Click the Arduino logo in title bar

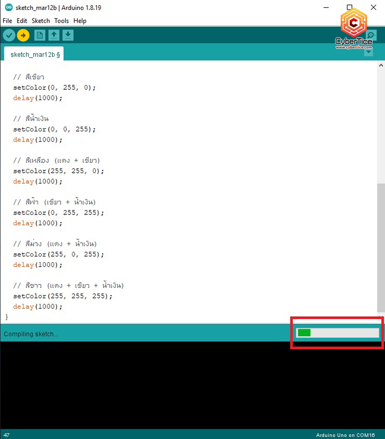coord(9,7)
